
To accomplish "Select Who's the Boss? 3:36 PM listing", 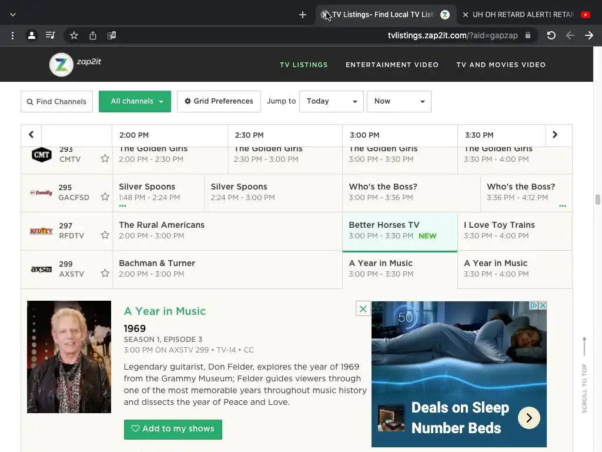I will (x=526, y=192).
